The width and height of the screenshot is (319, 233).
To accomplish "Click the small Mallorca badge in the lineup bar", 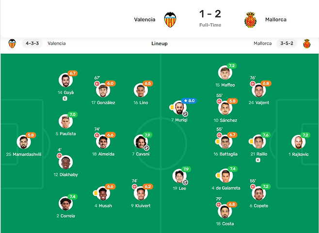I will 307,44.
